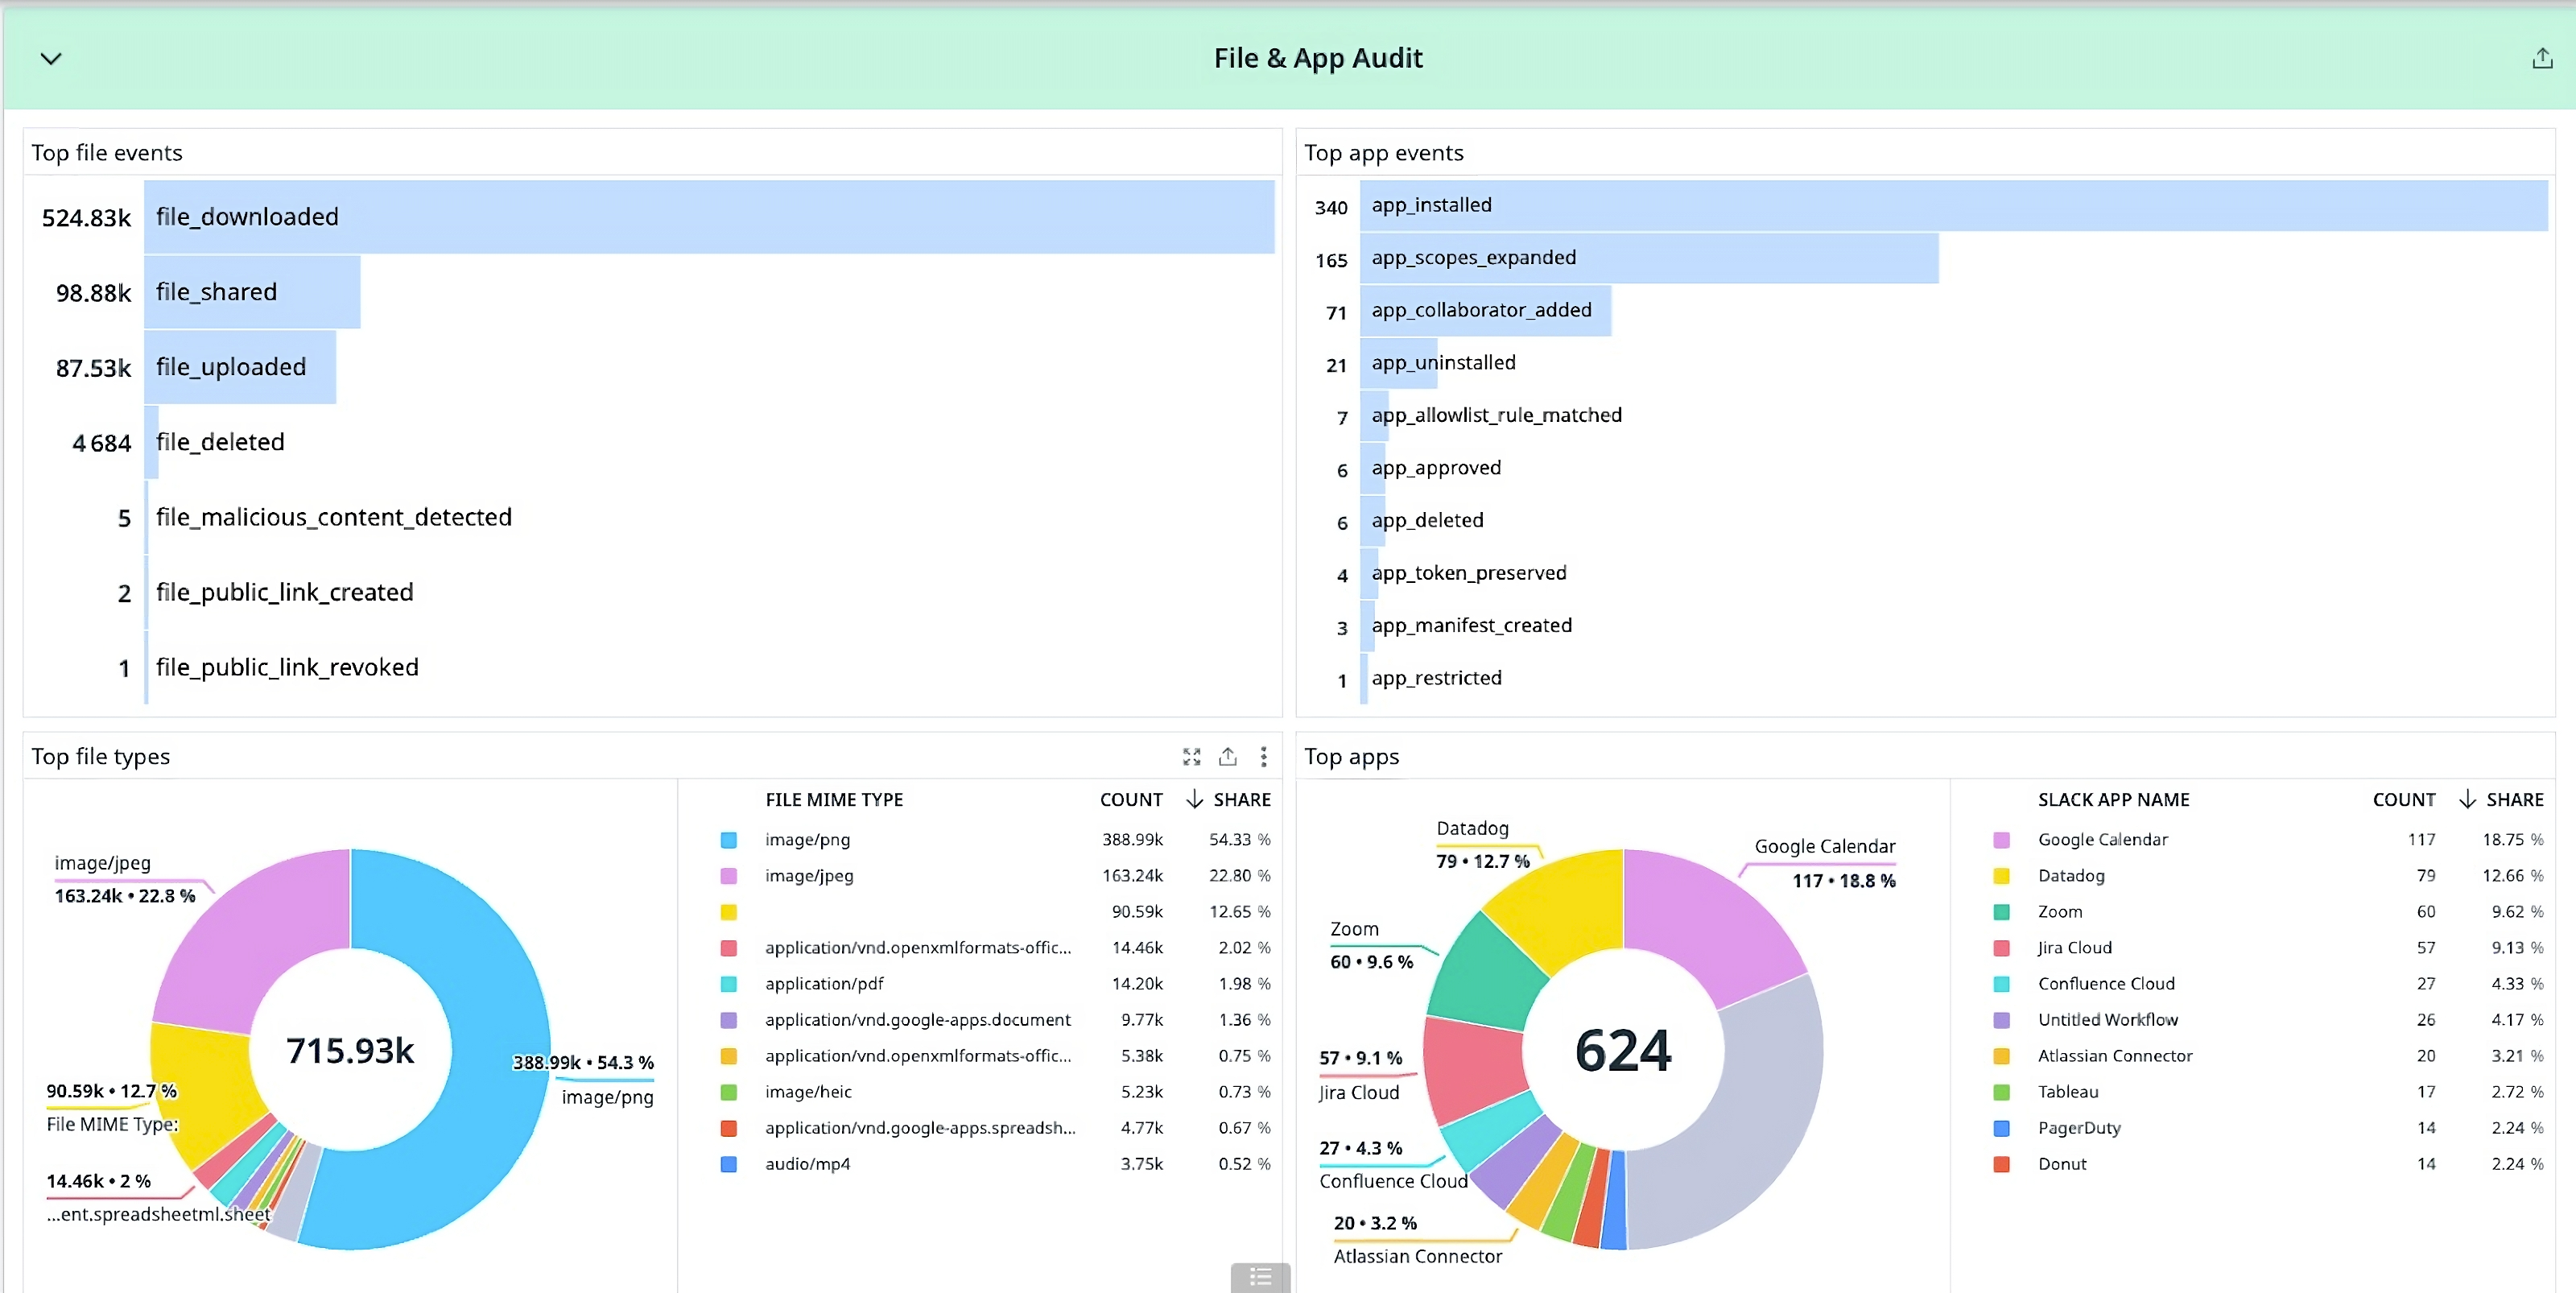The height and width of the screenshot is (1293, 2576).
Task: Click the SHARE sort arrow in the Slack apps table
Action: (x=2467, y=799)
